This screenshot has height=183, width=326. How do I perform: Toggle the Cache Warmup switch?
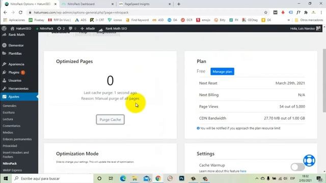coord(297,167)
